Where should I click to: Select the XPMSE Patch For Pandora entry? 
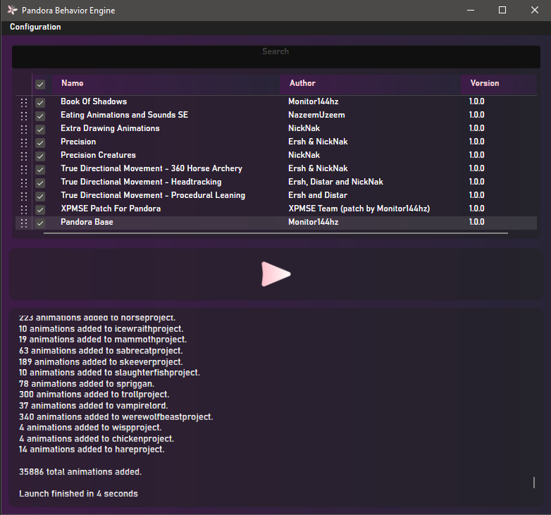coord(111,209)
